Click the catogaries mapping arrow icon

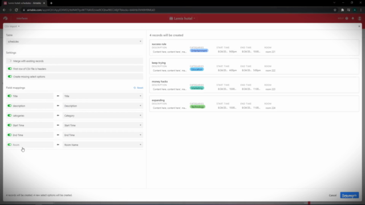pos(58,116)
